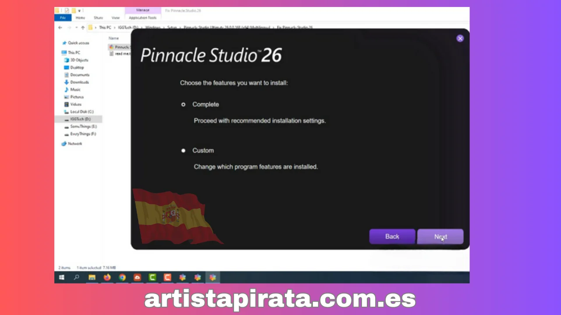
Task: Open orange Camtasia icon on taskbar
Action: point(167,277)
